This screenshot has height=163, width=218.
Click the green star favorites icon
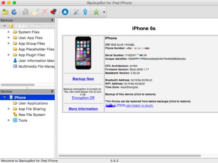point(96,12)
